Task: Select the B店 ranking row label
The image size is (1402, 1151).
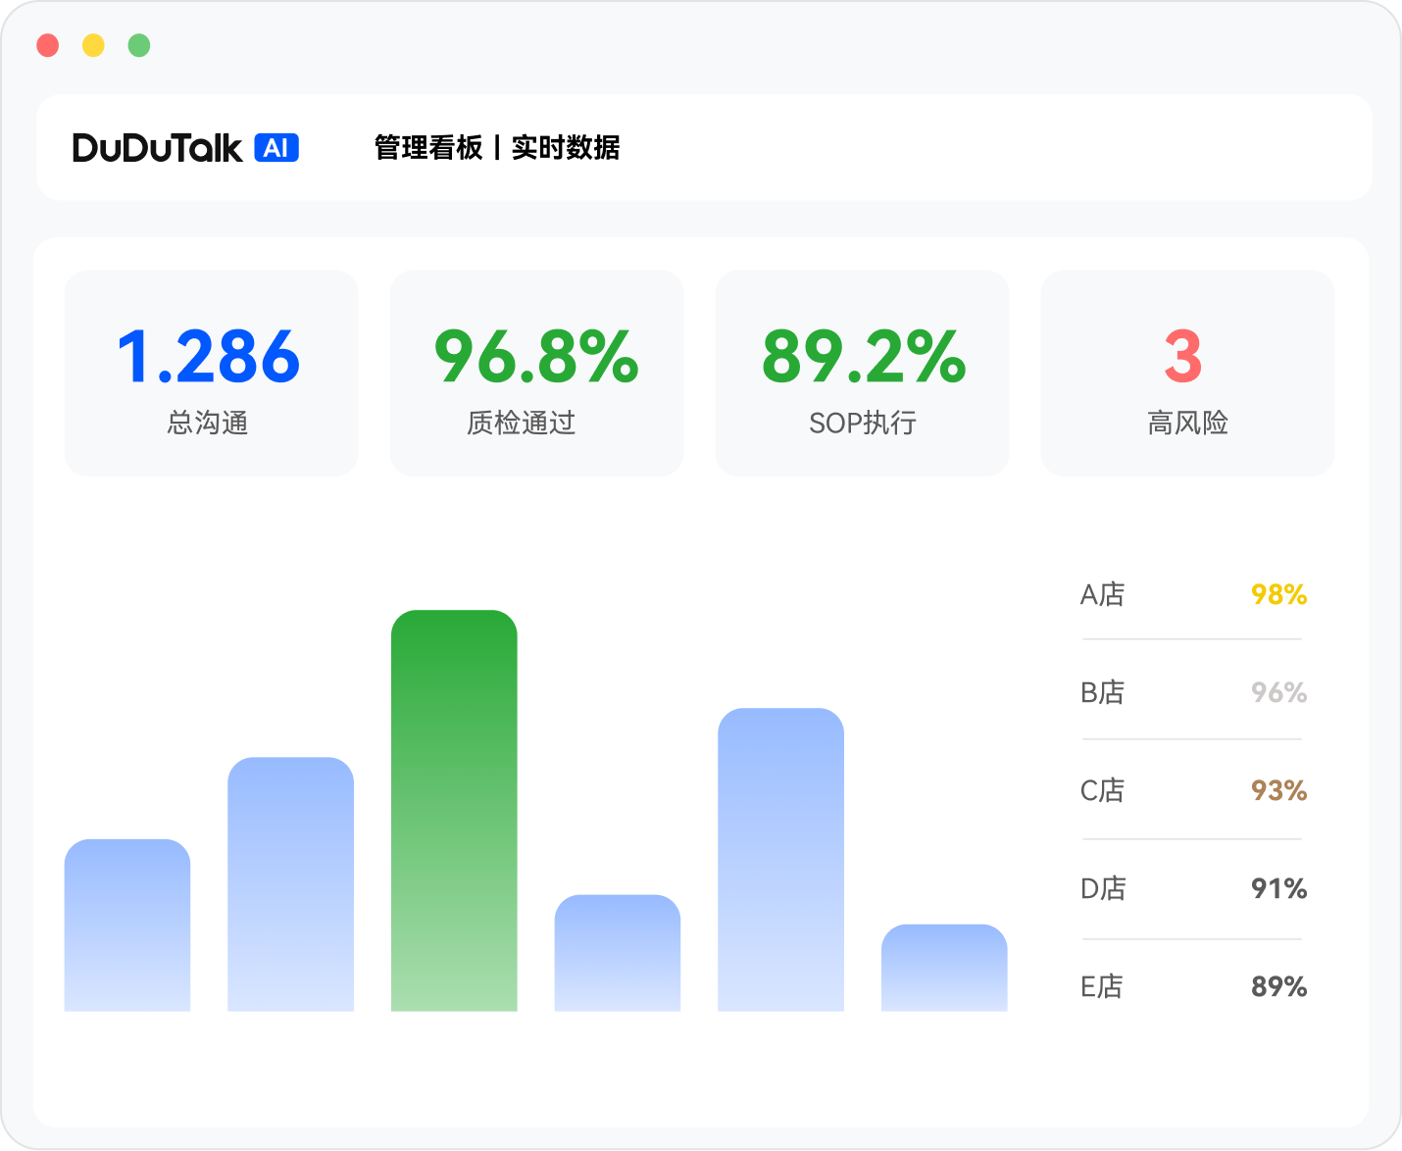Action: (1103, 693)
